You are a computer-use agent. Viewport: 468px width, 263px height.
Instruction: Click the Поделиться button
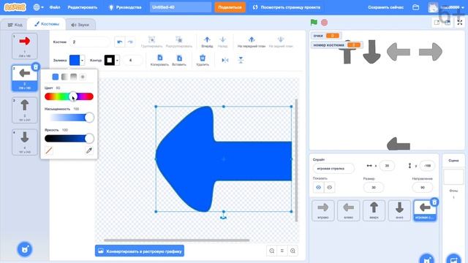click(230, 7)
